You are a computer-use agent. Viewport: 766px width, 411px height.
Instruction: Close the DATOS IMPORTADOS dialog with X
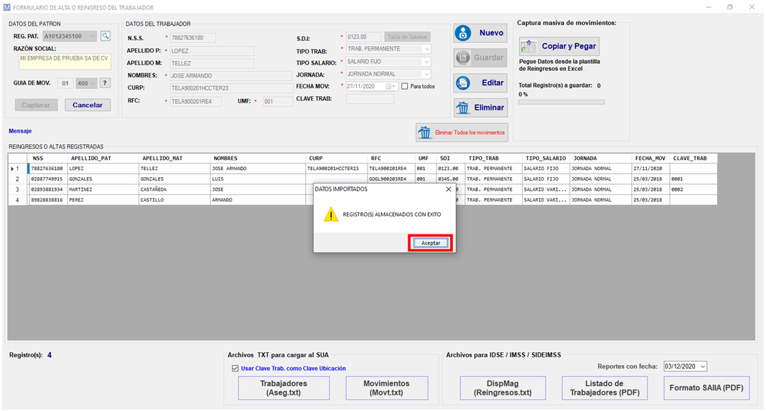pos(449,189)
